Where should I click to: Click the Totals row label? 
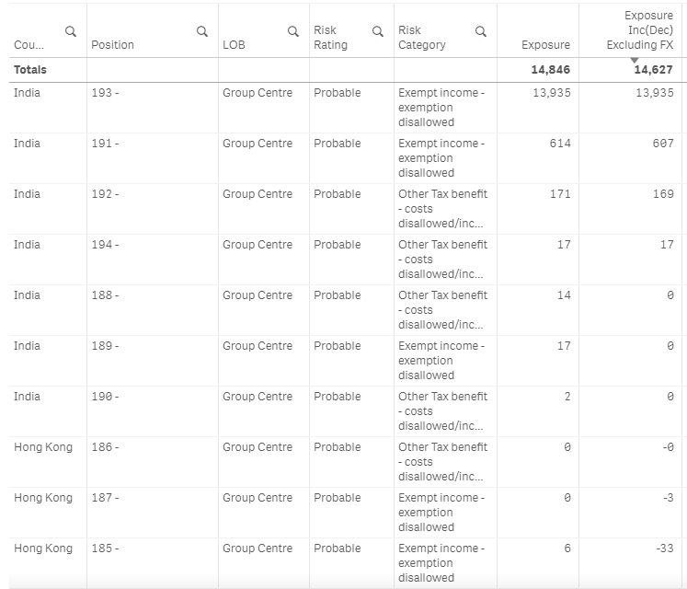[x=29, y=70]
